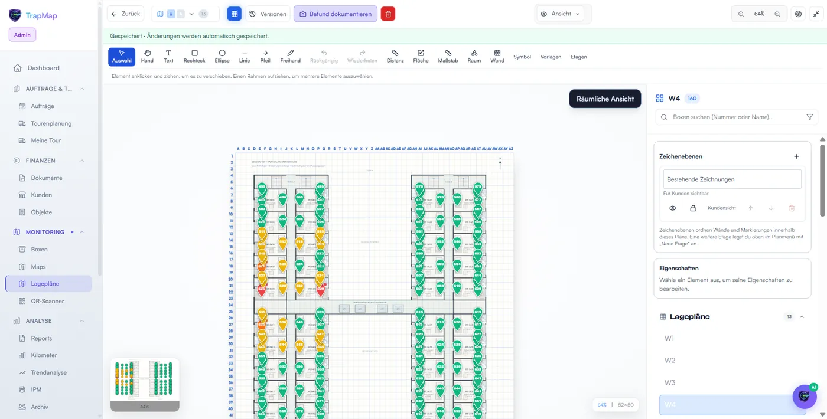
Task: Collapse the Finanzen sidebar section
Action: [x=82, y=161]
